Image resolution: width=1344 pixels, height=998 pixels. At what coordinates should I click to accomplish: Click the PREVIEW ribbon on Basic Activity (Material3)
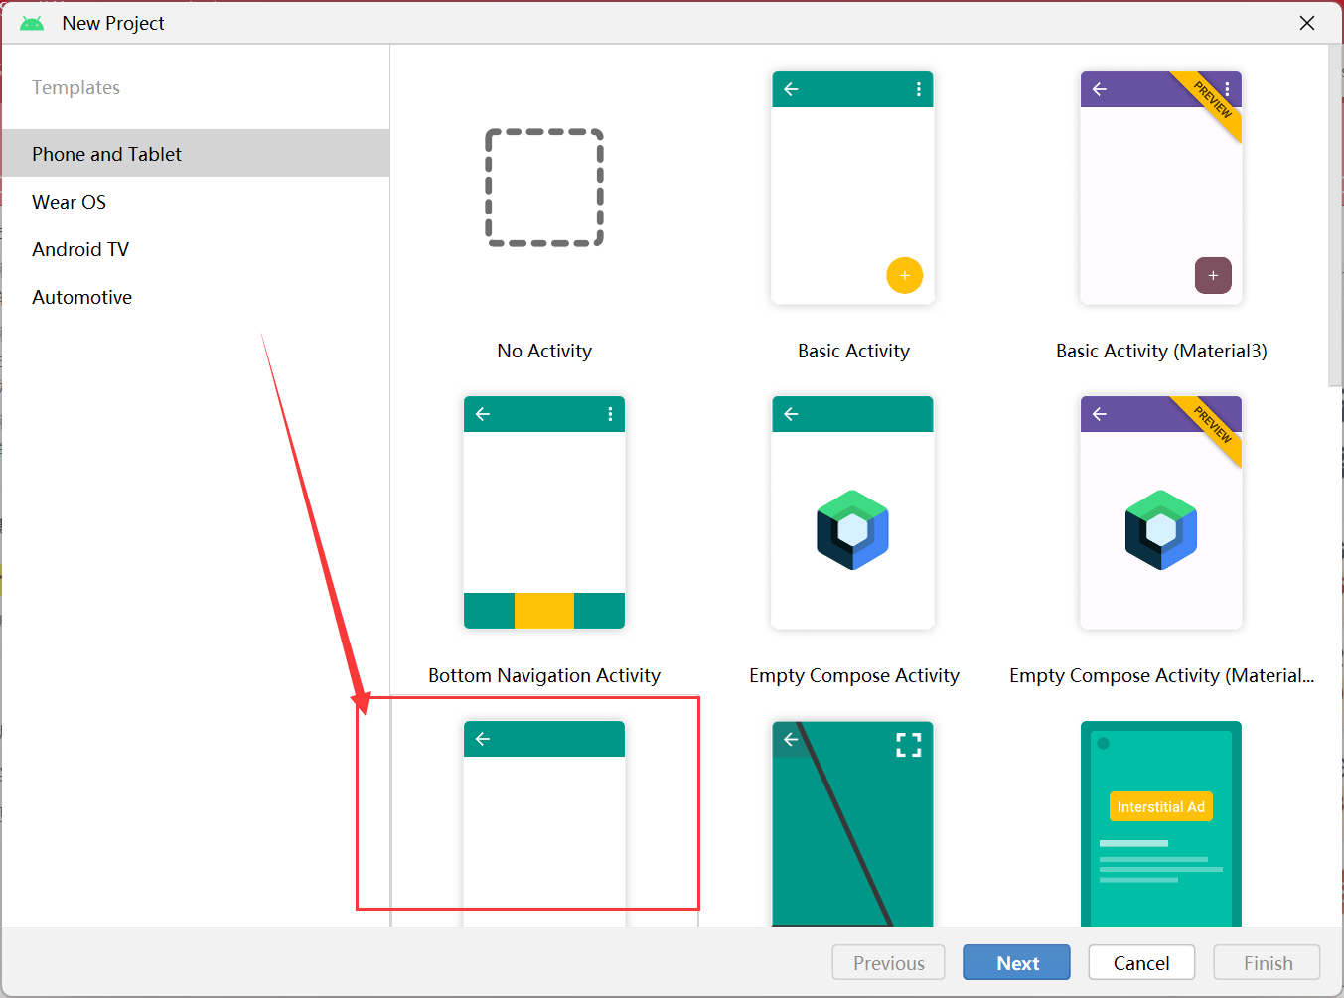1212,103
